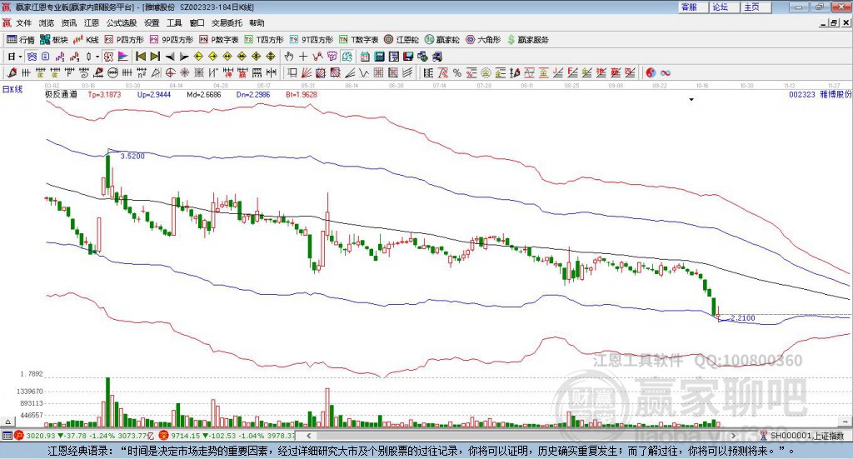Open the 文件 menu

pos(23,22)
